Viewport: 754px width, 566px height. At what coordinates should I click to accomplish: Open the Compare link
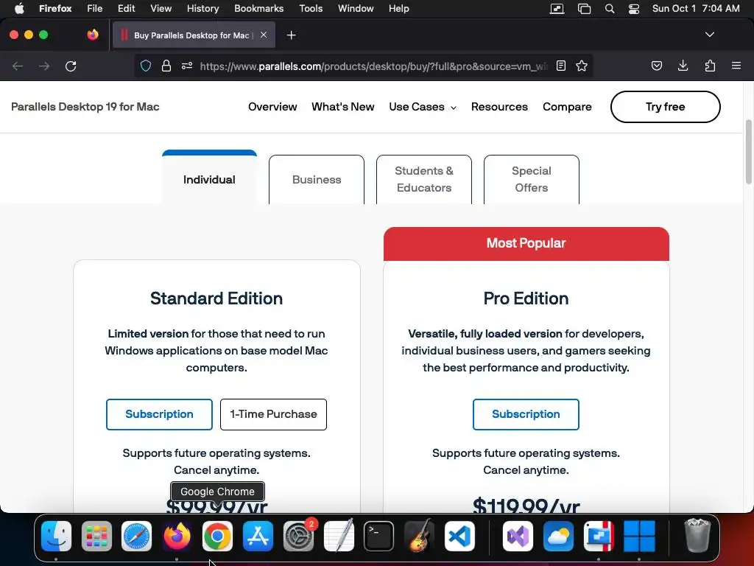point(567,107)
